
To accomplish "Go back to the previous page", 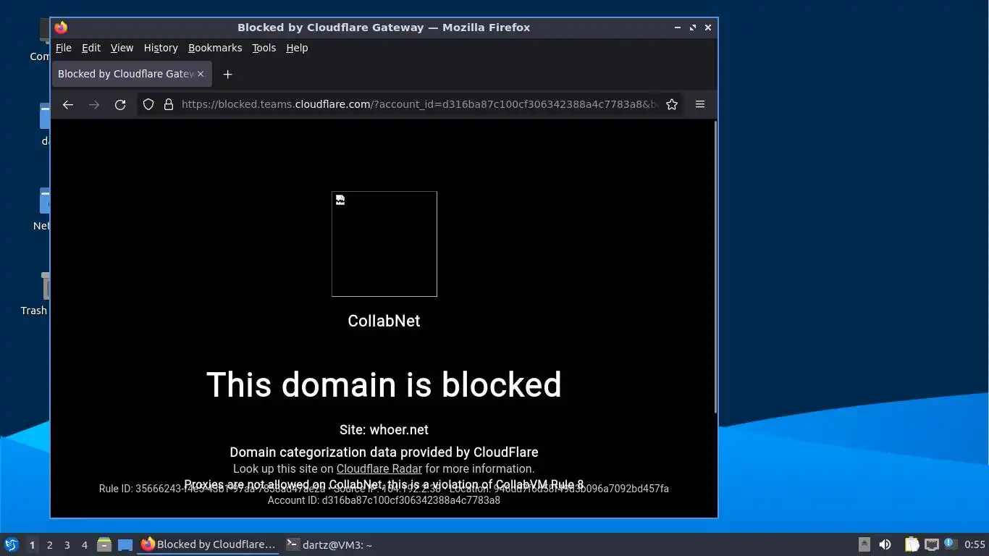I will (68, 104).
